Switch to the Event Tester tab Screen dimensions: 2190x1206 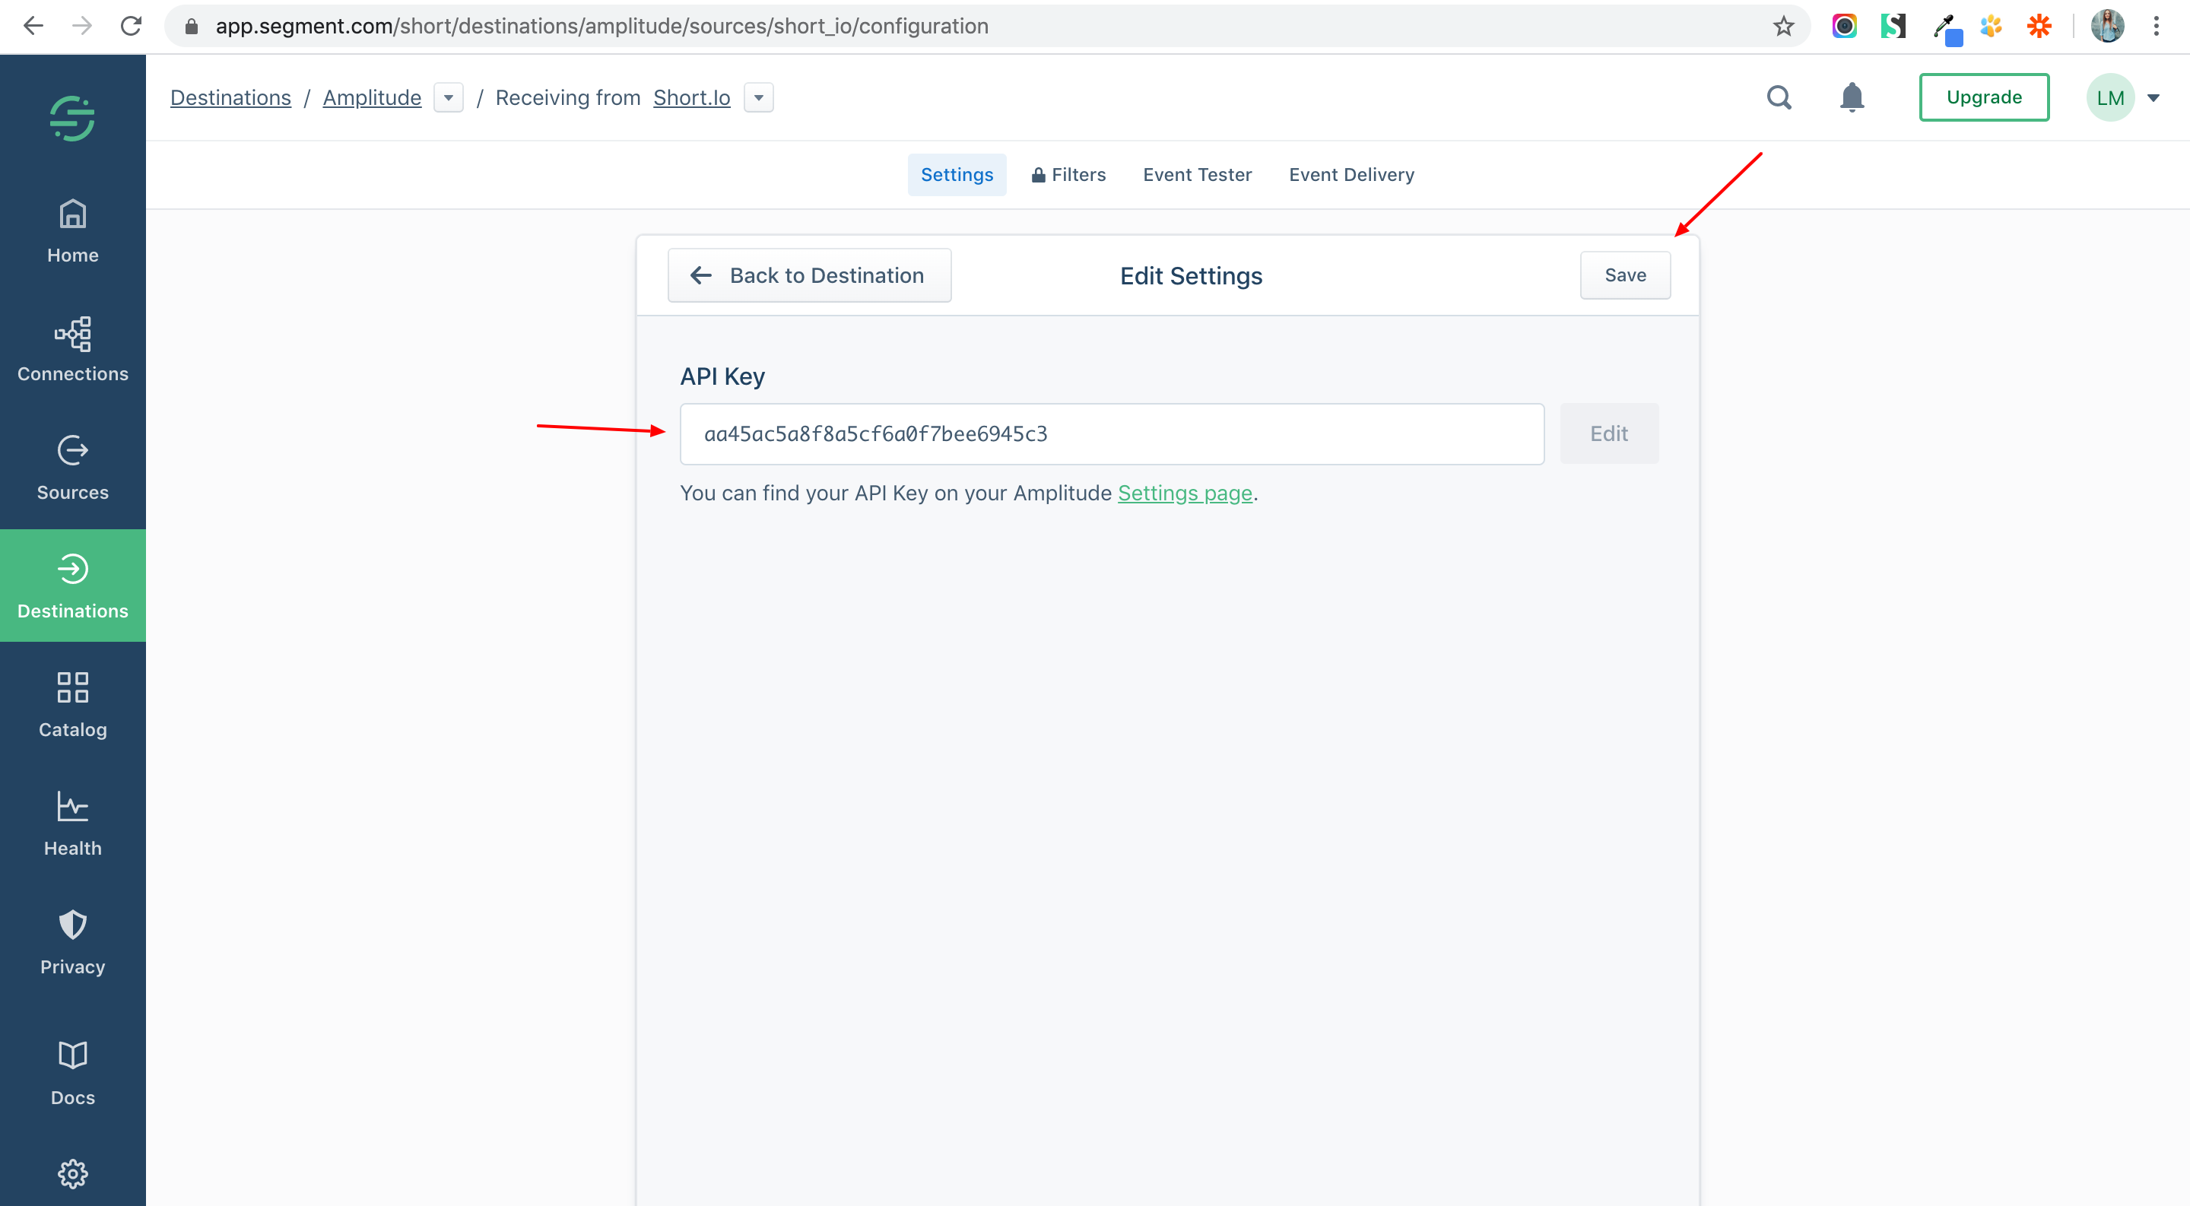(x=1196, y=174)
